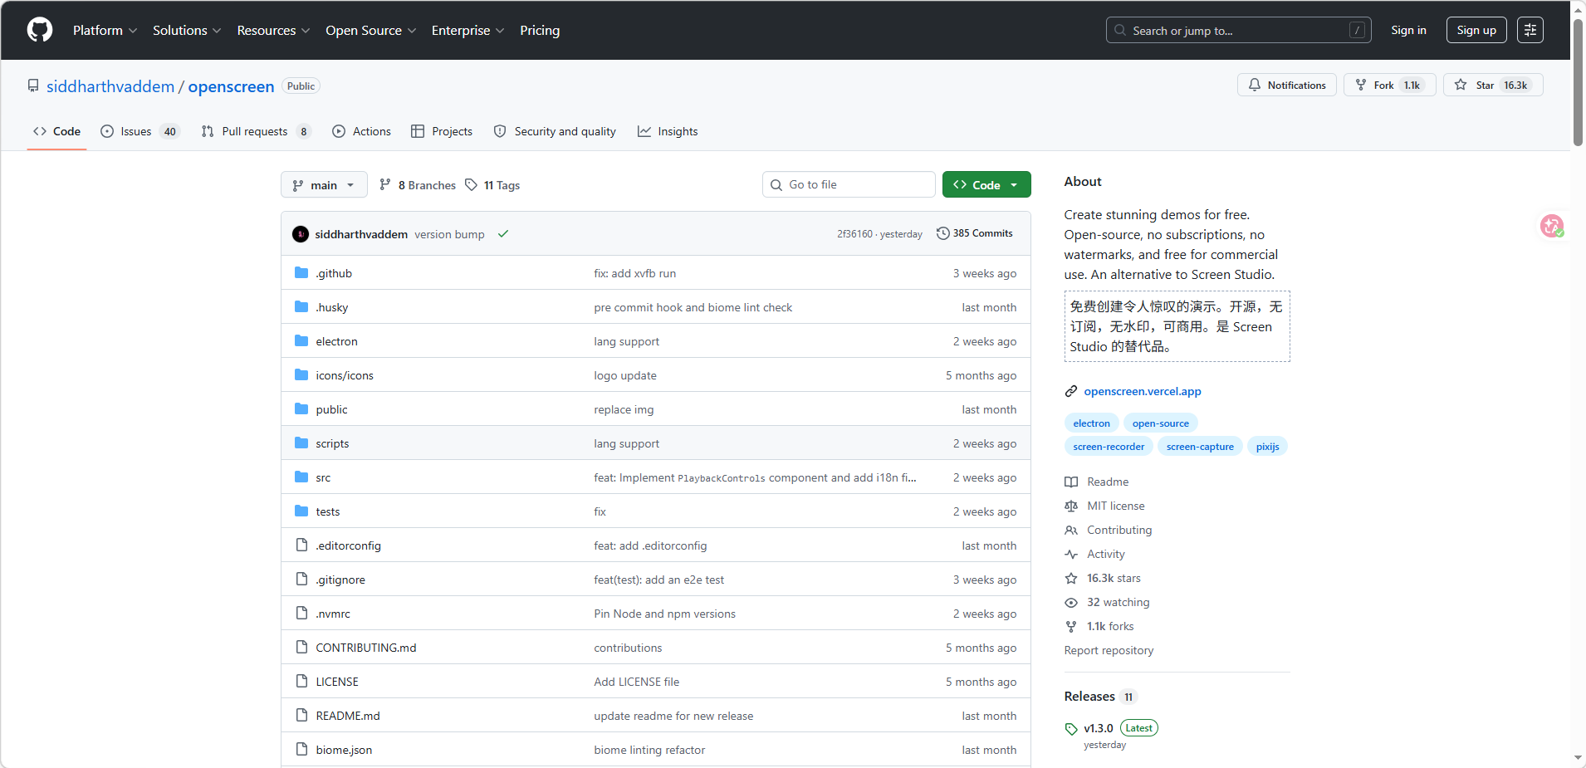Switch to the Projects tab
1586x768 pixels.
pos(442,131)
